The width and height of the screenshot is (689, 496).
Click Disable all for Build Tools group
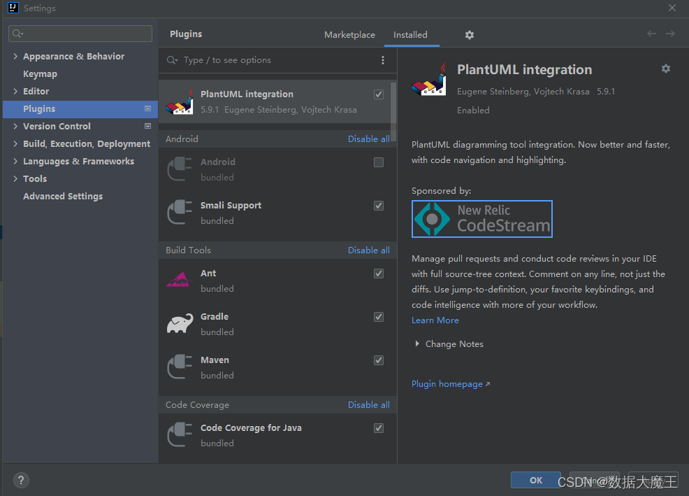tap(369, 250)
